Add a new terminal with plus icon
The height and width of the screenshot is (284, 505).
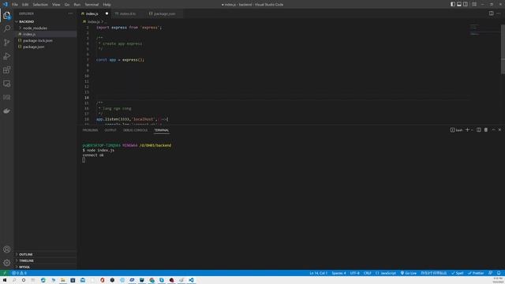(467, 129)
